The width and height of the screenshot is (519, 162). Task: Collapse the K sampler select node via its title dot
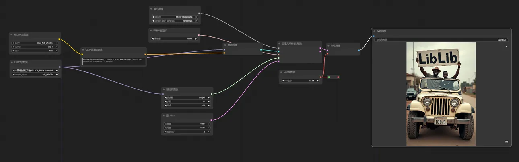click(152, 30)
